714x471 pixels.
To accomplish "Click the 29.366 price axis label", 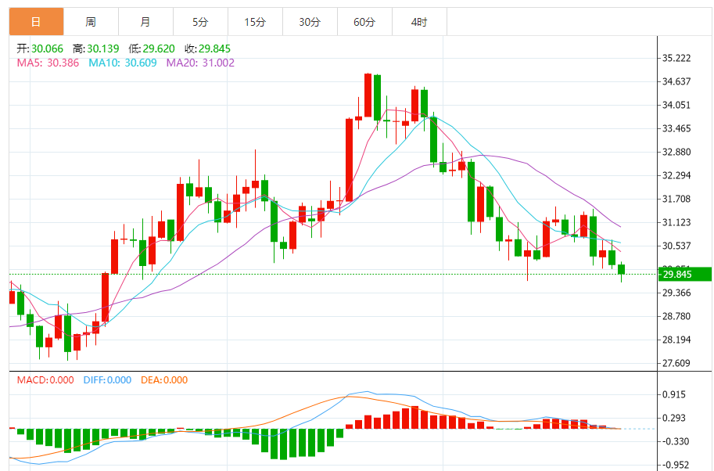I will [676, 293].
